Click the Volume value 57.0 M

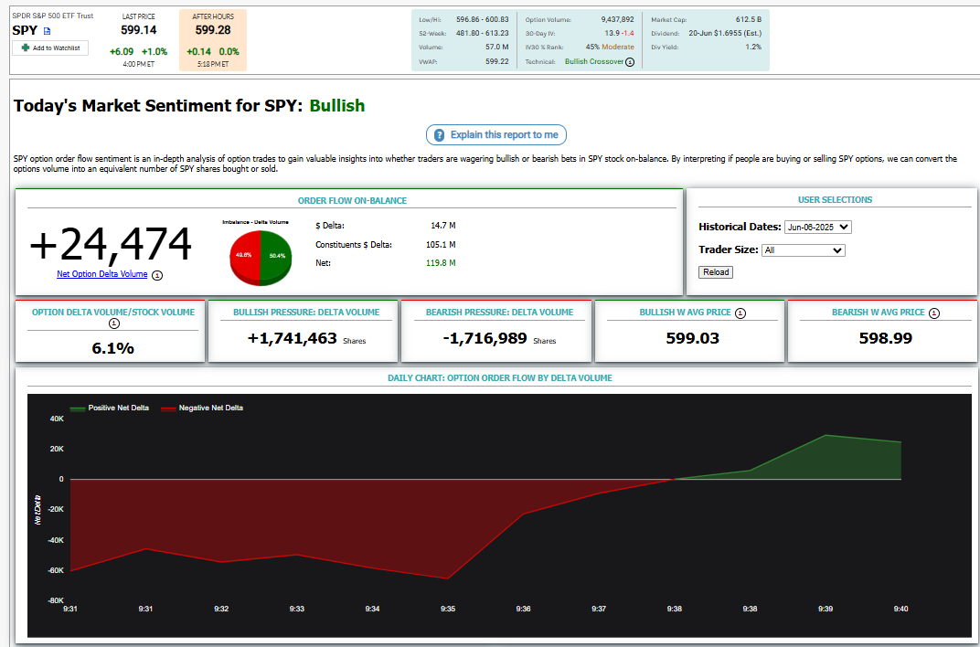click(x=497, y=48)
